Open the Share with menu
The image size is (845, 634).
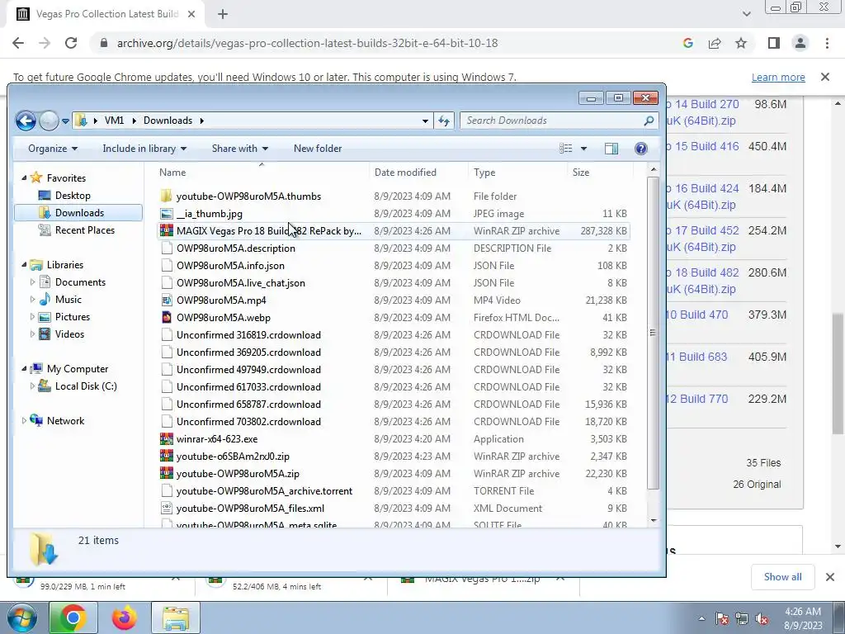point(240,149)
